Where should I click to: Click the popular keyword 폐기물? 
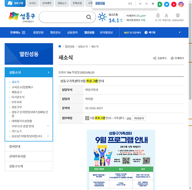coord(152,33)
